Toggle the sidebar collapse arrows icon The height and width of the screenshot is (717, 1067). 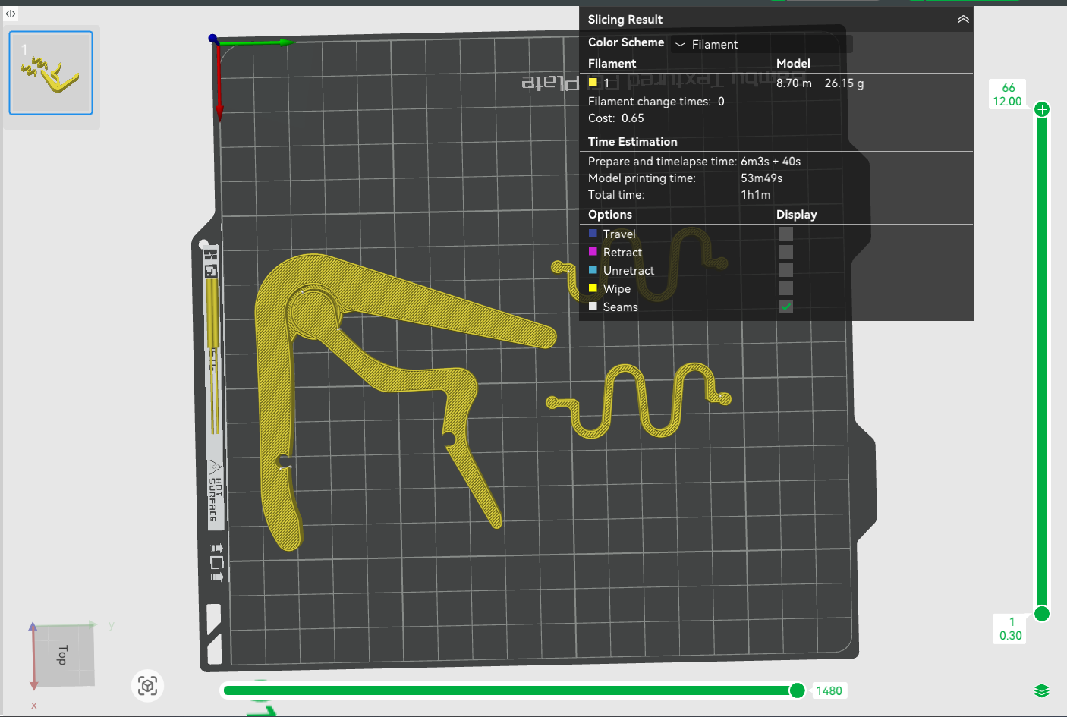(11, 14)
